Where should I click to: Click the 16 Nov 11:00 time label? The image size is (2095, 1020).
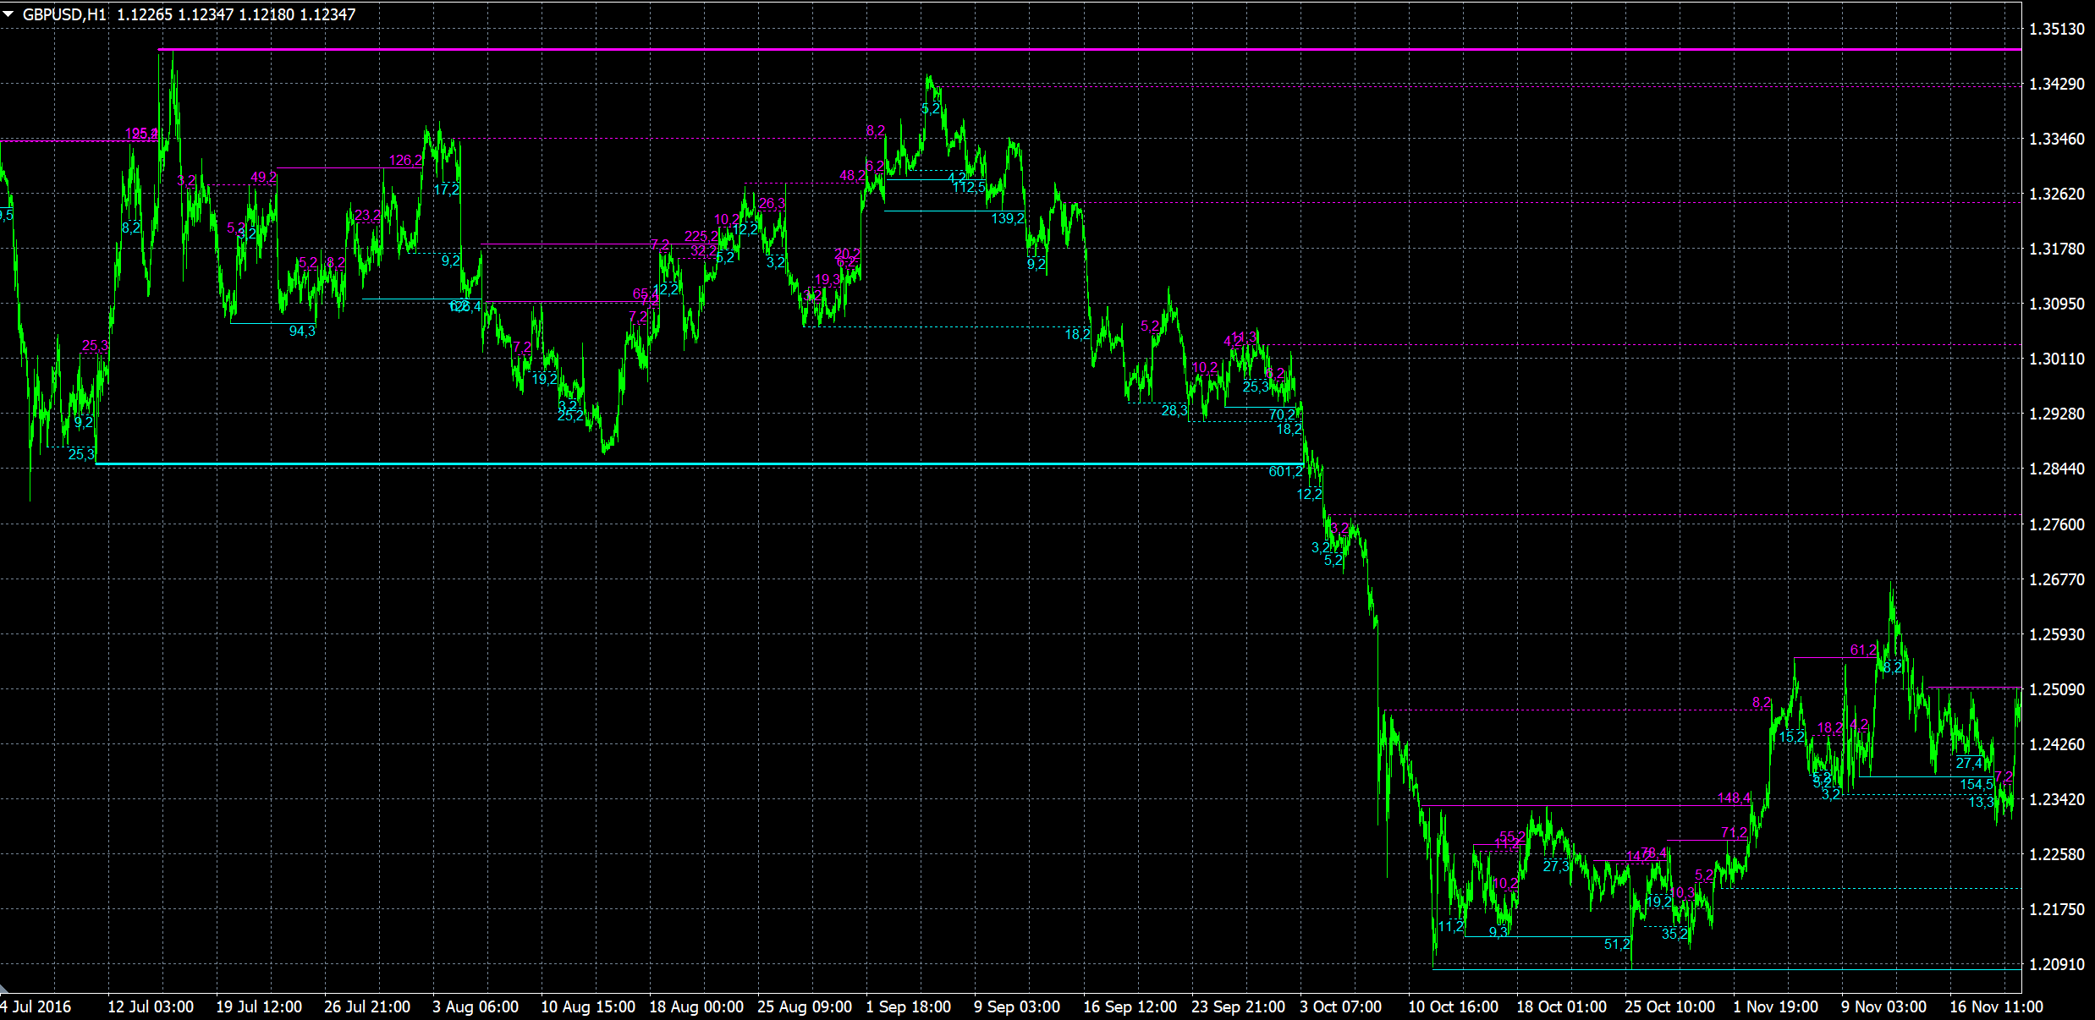click(1996, 1006)
